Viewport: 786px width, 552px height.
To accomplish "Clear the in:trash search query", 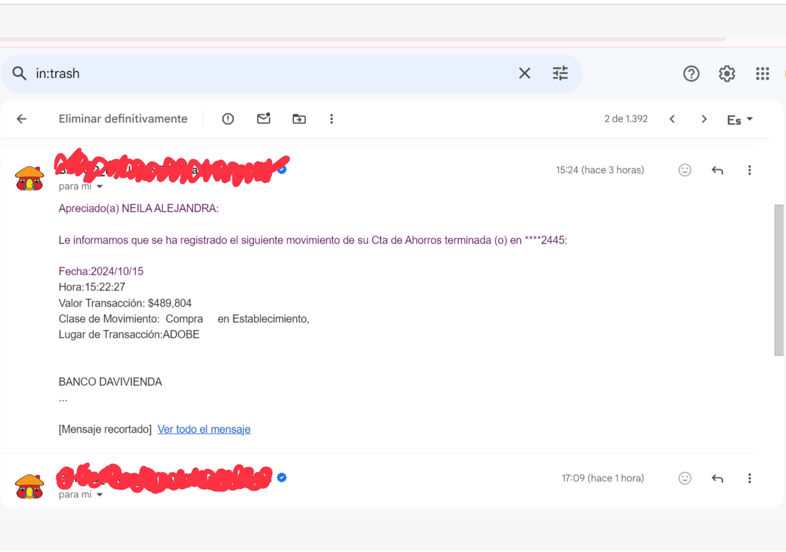I will tap(524, 74).
